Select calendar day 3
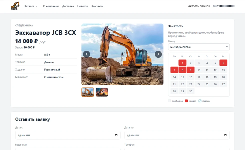245x150 pixels. point(199,63)
